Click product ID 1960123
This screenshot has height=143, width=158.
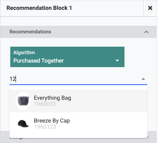pyautogui.click(x=45, y=127)
